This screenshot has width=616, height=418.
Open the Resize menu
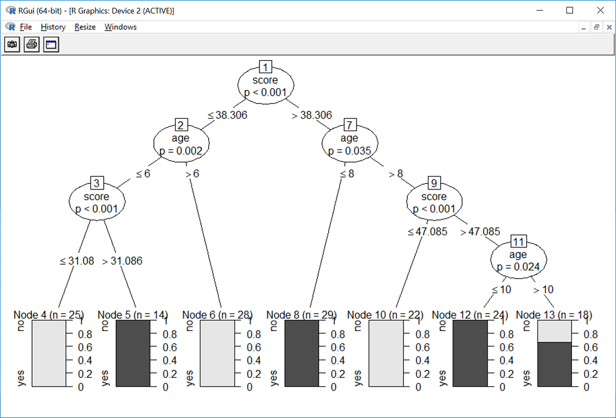click(x=85, y=26)
